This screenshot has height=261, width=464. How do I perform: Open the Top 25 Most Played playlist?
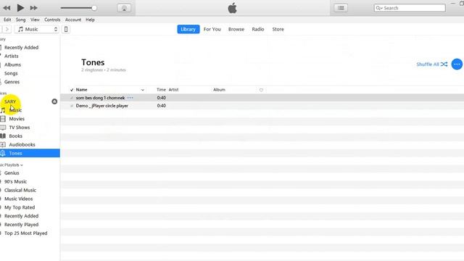(26, 233)
